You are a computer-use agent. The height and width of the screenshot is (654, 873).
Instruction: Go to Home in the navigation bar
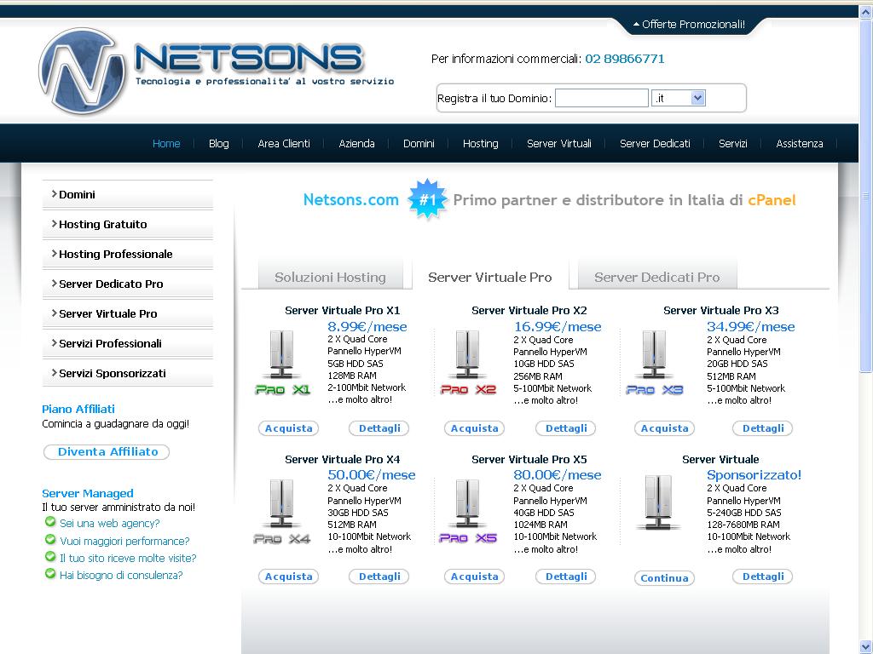coord(166,143)
